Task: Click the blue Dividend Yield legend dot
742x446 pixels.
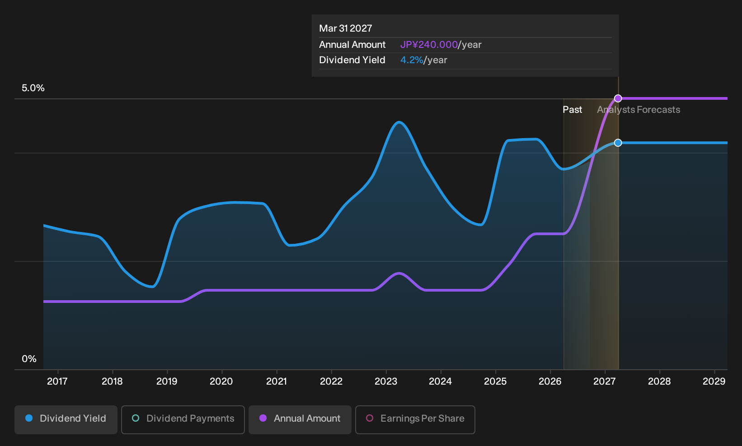Action: pyautogui.click(x=29, y=418)
